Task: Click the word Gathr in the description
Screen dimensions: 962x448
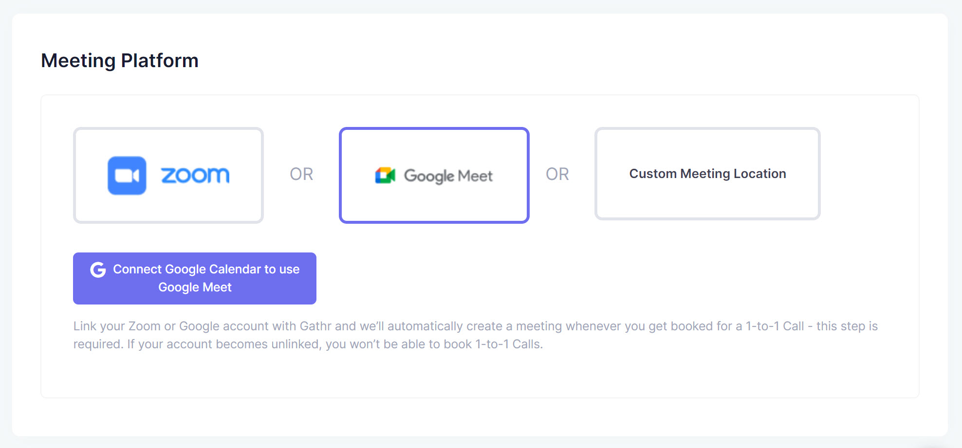Action: [315, 326]
